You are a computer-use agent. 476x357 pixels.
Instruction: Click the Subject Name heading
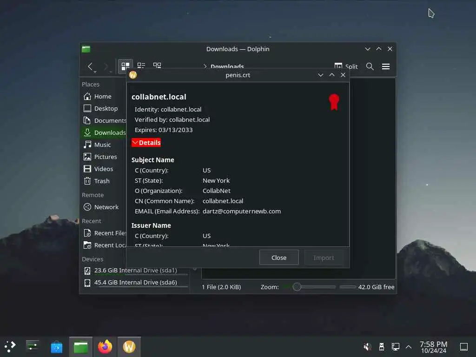(x=152, y=160)
